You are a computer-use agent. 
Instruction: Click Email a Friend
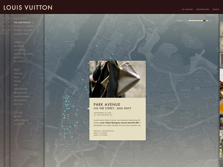click(100, 133)
